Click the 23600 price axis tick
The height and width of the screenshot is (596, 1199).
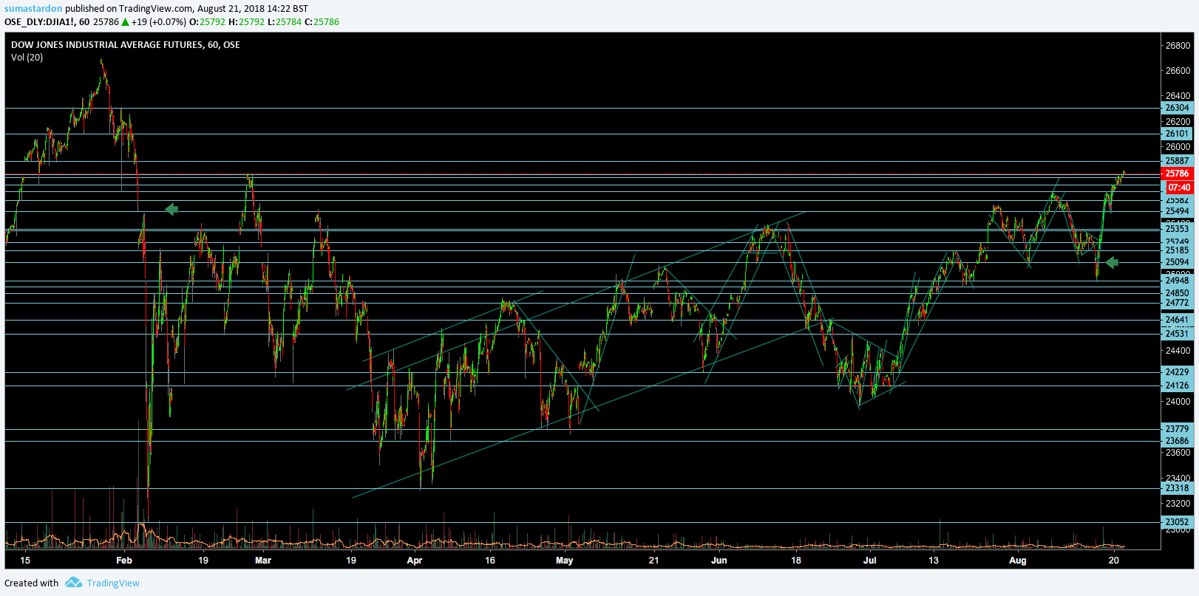coord(1178,453)
